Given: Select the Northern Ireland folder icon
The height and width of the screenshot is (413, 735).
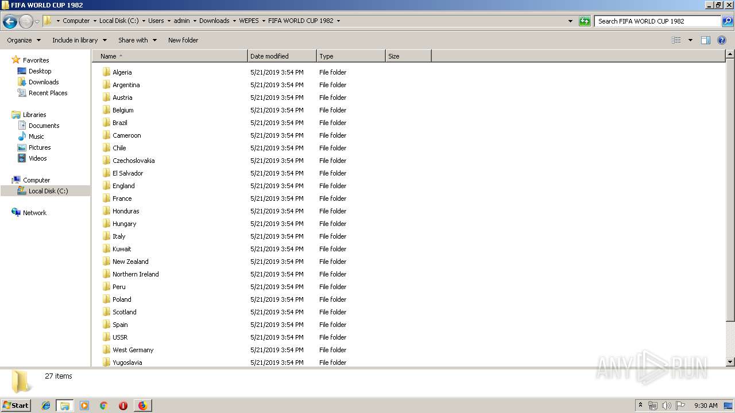Looking at the screenshot, I should click(x=106, y=274).
